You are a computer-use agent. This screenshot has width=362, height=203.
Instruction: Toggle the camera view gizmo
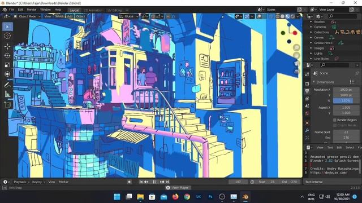(296, 63)
